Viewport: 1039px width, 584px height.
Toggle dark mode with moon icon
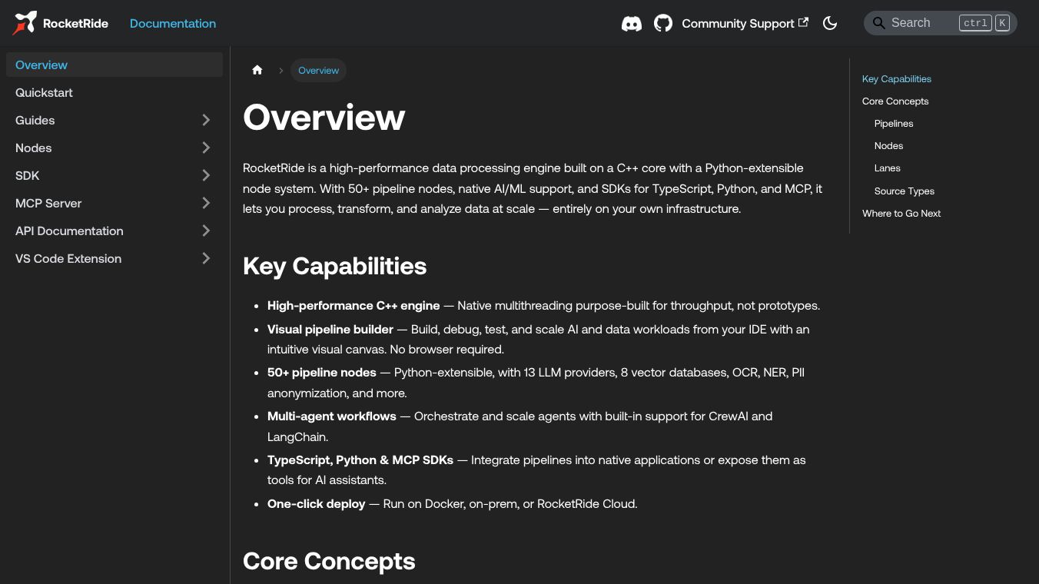830,23
